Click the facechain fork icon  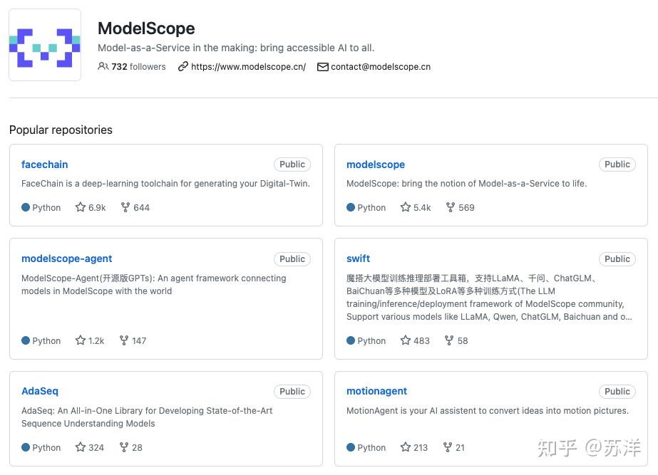point(125,207)
